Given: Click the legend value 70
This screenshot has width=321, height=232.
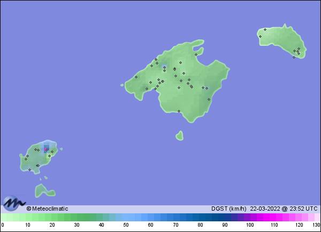Looking at the screenshot, I should [x=175, y=225].
